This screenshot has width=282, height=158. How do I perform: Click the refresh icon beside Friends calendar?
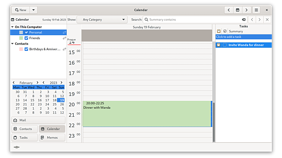(64, 38)
